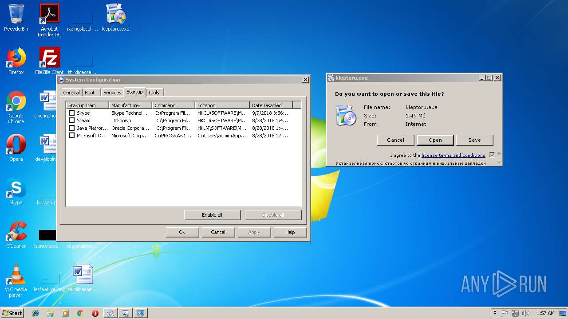568x319 pixels.
Task: Switch to the General tab
Action: pyautogui.click(x=71, y=93)
